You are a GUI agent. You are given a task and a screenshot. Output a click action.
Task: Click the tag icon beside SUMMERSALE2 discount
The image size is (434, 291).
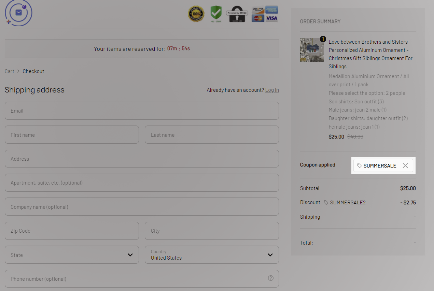pyautogui.click(x=326, y=203)
